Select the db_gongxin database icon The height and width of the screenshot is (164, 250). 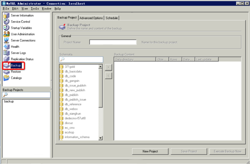click(62, 81)
